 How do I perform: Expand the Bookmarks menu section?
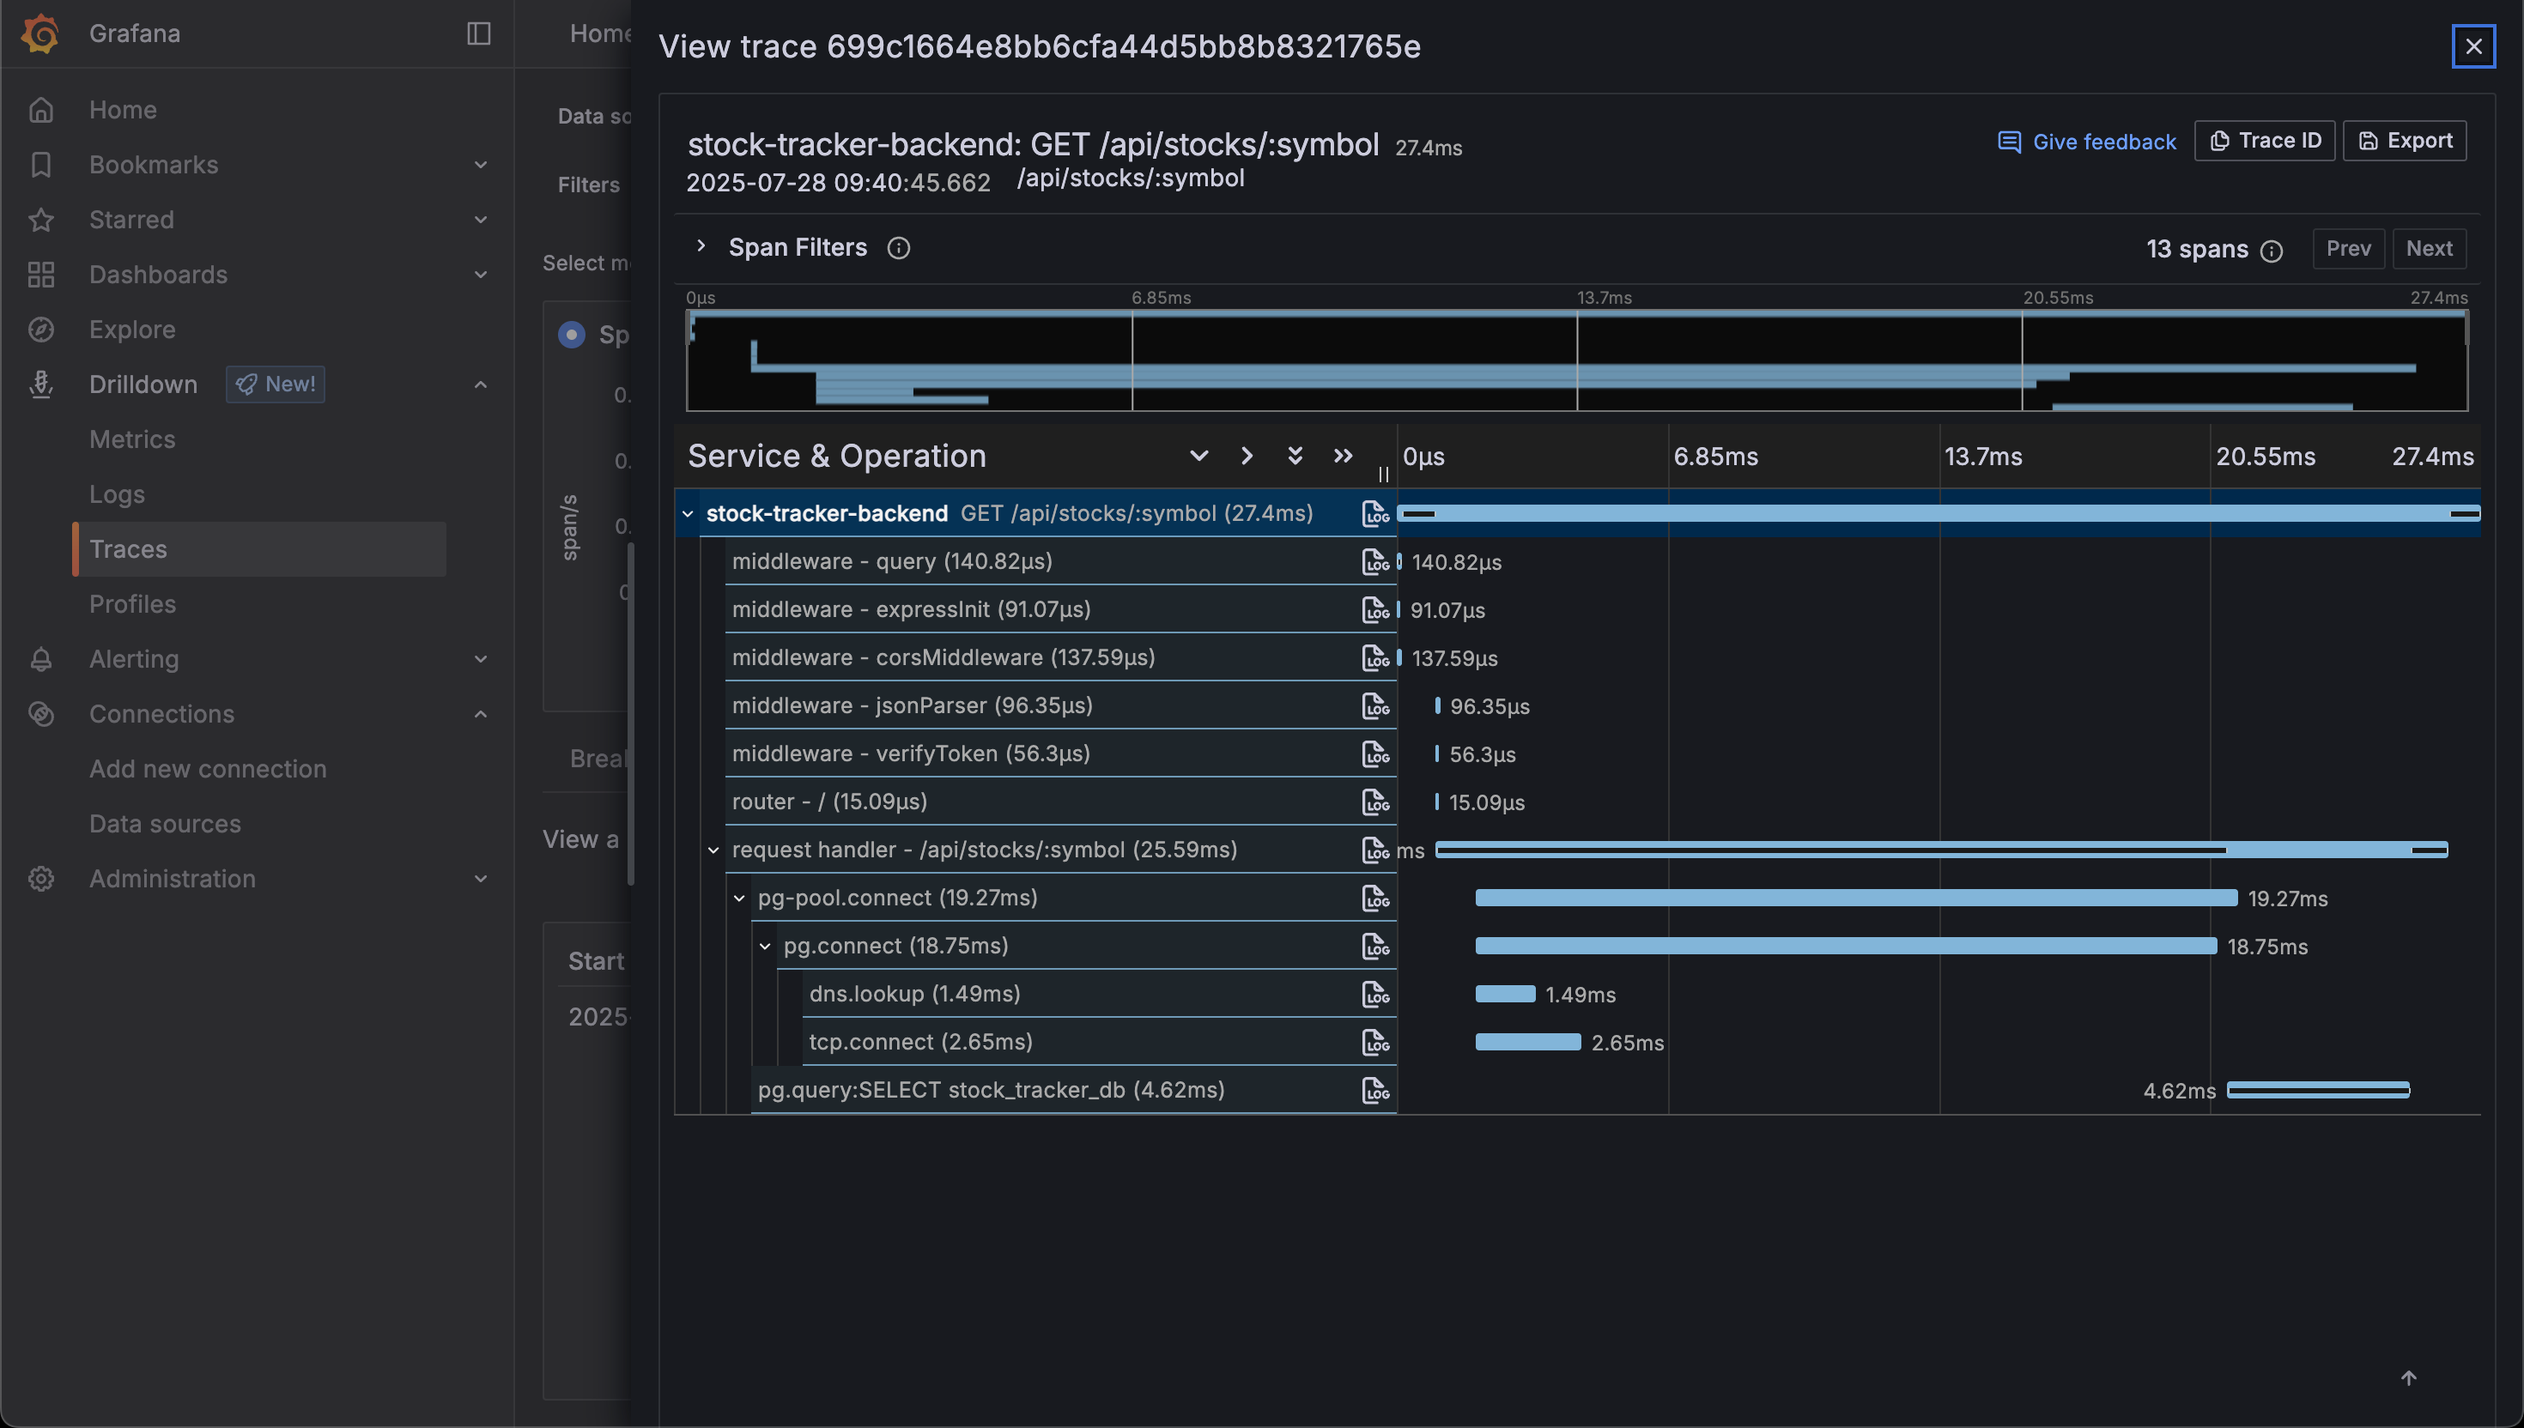click(x=481, y=165)
